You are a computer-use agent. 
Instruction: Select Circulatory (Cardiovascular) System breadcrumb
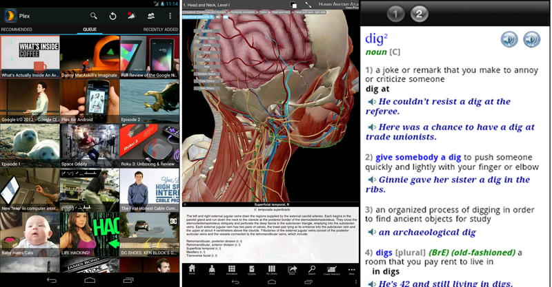[x=204, y=12]
